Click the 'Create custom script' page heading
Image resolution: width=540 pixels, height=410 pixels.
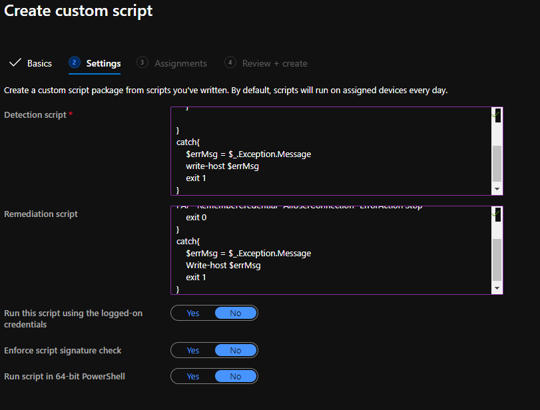click(x=78, y=11)
